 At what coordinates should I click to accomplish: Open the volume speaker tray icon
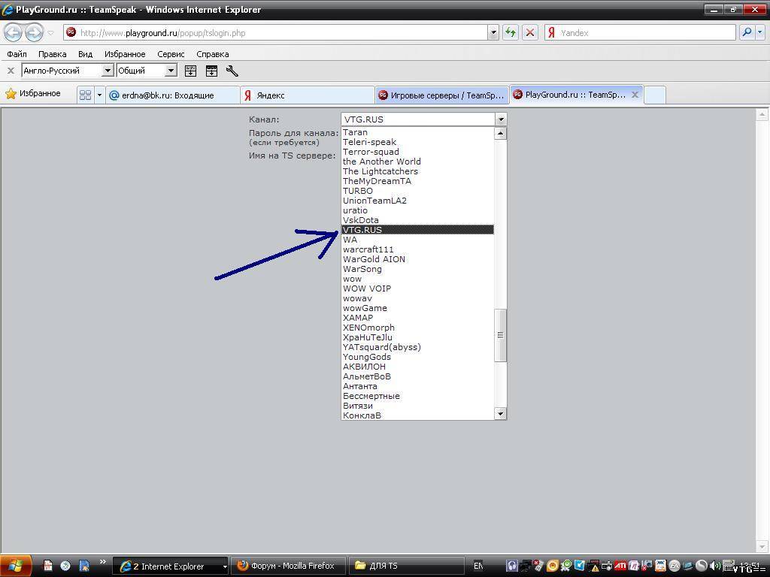pos(715,566)
